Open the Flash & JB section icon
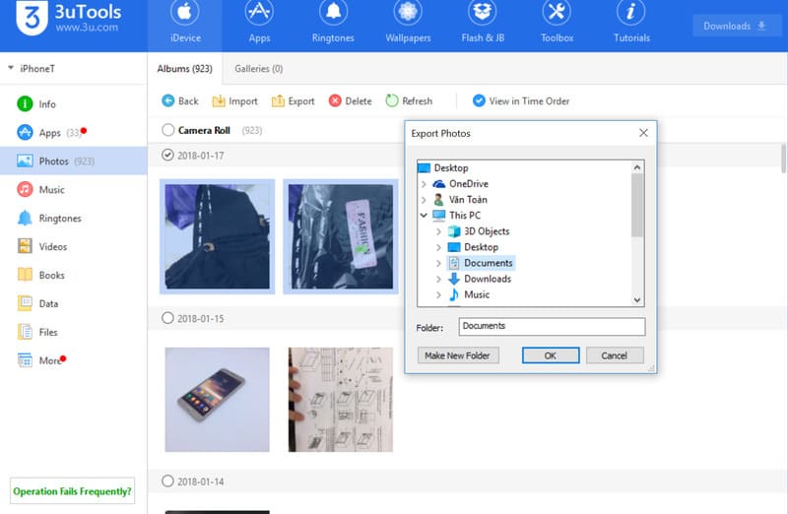The height and width of the screenshot is (514, 788). tap(482, 14)
